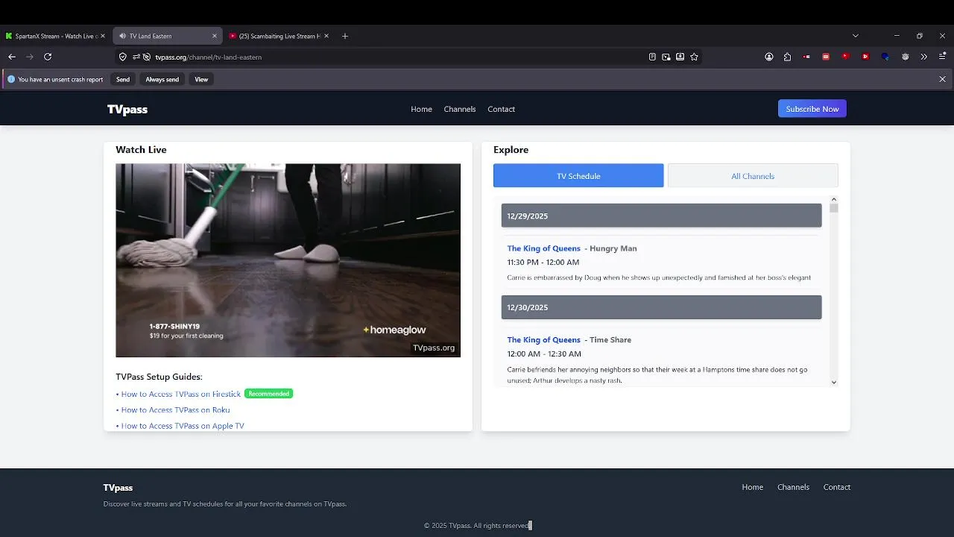Click schedule scrollbar down arrow

coord(834,382)
